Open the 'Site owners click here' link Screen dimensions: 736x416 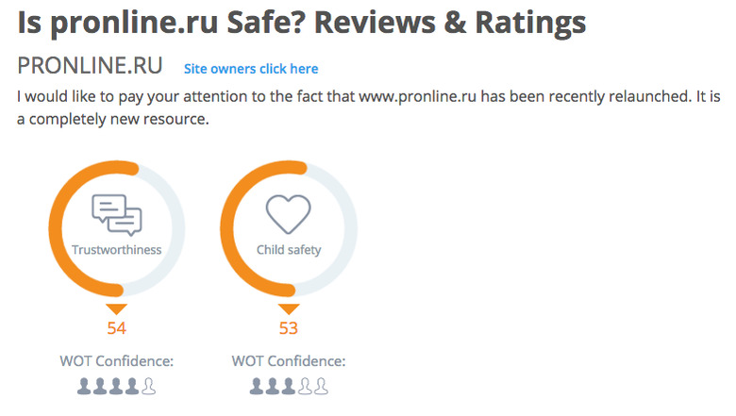coord(251,69)
